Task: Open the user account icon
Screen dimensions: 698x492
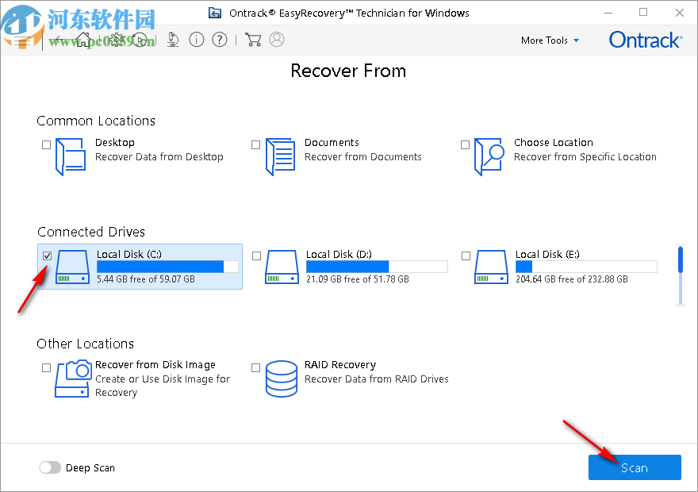Action: point(276,40)
